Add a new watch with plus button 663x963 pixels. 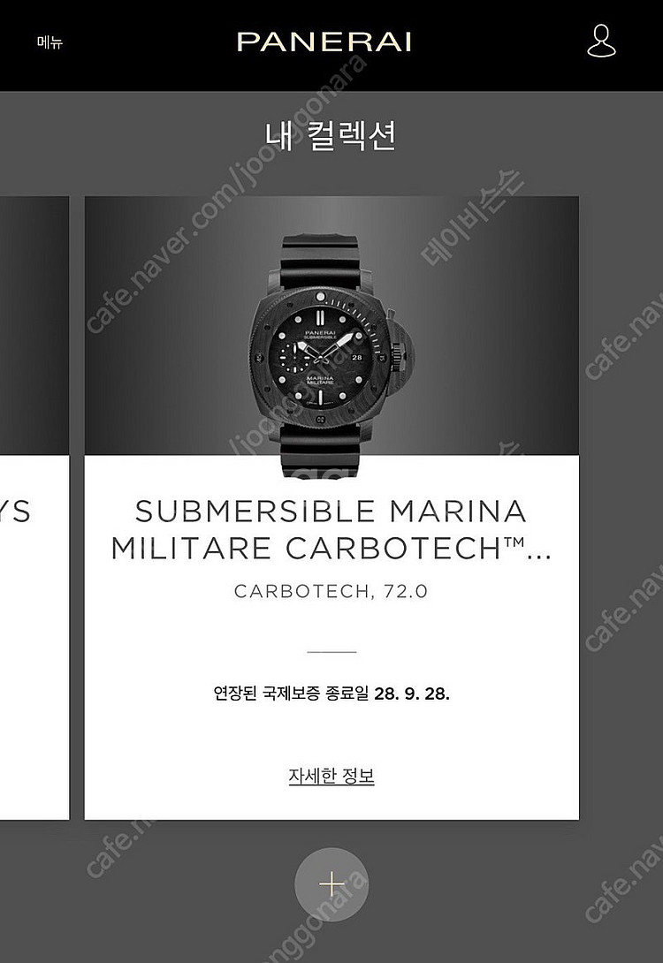click(x=331, y=884)
